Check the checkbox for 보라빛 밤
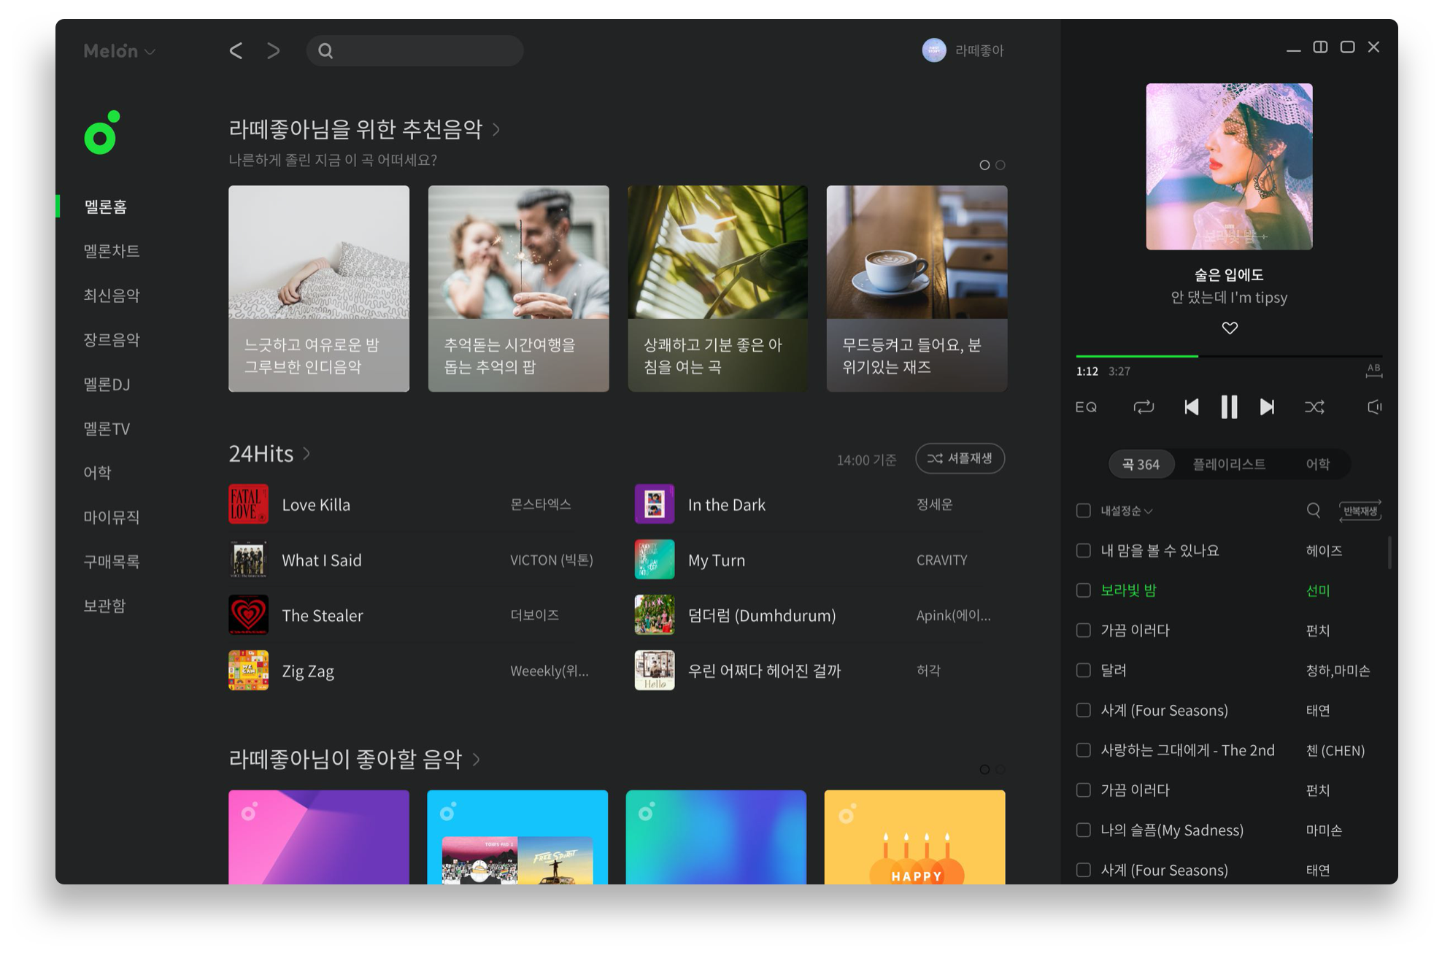The width and height of the screenshot is (1442, 953). pos(1083,590)
